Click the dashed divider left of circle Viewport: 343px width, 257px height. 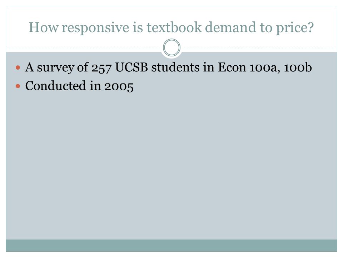click(83, 48)
